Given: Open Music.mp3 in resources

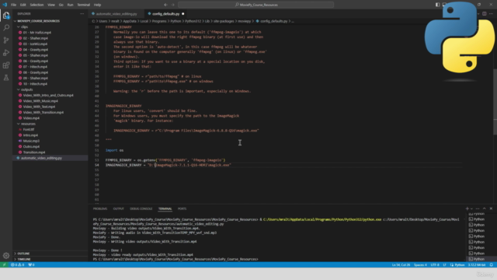Looking at the screenshot, I should [x=31, y=141].
